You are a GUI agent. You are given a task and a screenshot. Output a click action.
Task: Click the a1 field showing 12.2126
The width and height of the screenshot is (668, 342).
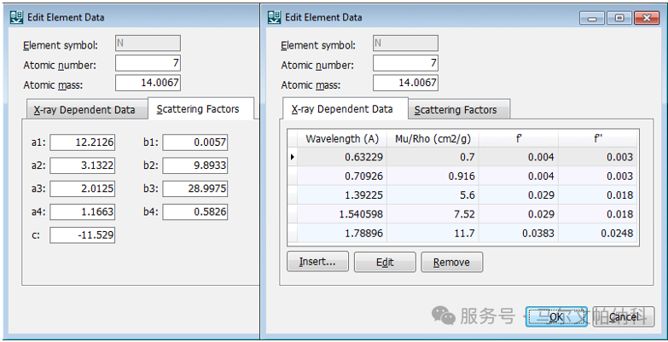coord(82,142)
